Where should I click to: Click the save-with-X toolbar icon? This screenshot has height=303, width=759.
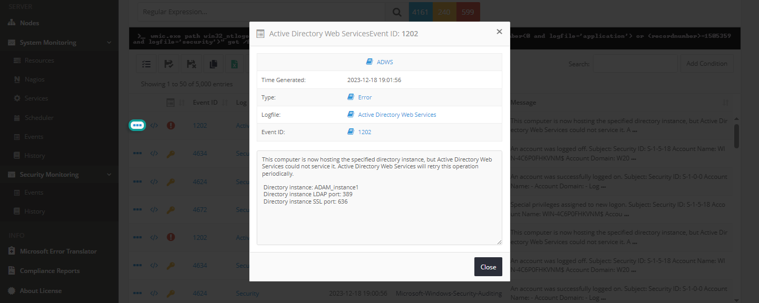tap(192, 64)
